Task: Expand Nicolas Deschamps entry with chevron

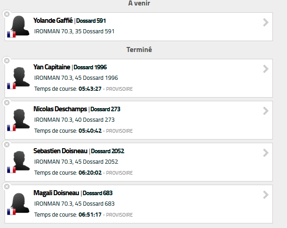Action: point(266,111)
